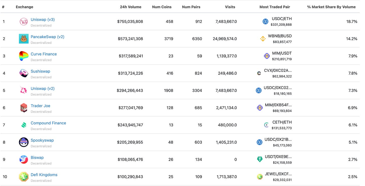Click the MIM icon beside MIM/USDT
The width and height of the screenshot is (365, 186).
pos(267,56)
